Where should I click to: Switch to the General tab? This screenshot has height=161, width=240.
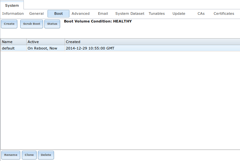click(36, 13)
